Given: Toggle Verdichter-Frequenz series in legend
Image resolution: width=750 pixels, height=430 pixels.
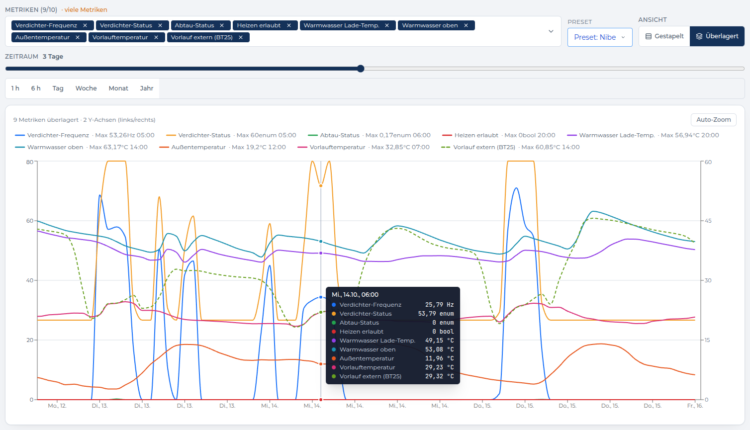Looking at the screenshot, I should pyautogui.click(x=85, y=135).
